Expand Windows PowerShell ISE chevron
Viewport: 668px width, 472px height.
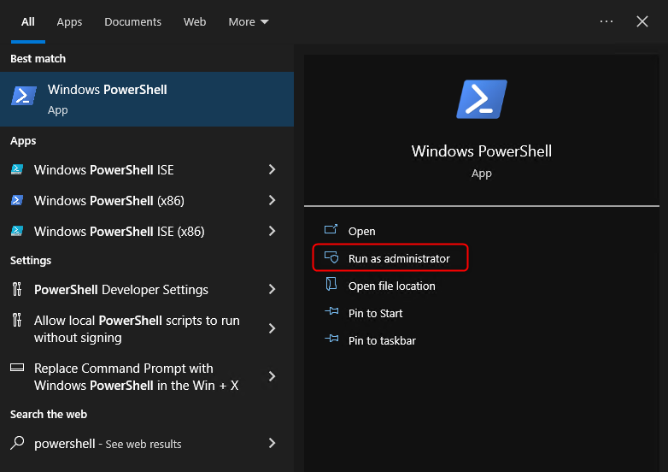(272, 169)
